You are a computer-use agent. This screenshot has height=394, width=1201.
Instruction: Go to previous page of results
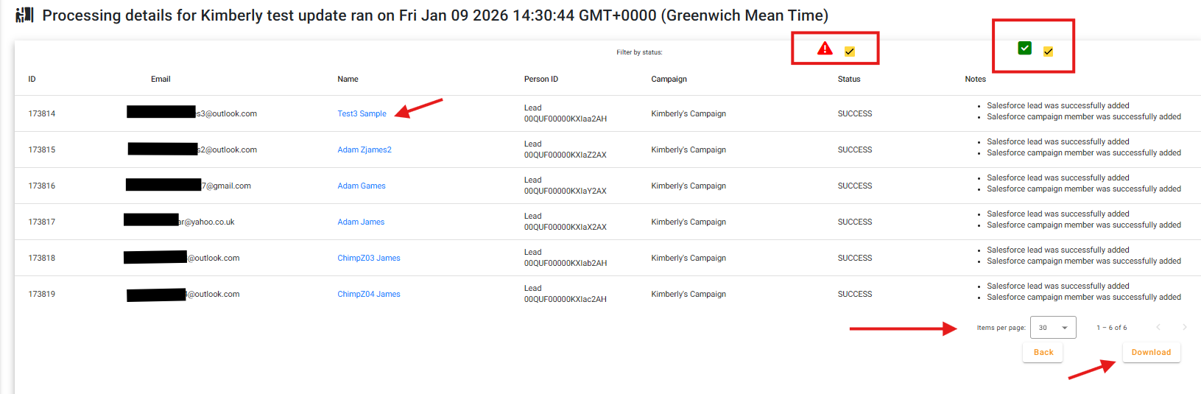pos(1158,327)
